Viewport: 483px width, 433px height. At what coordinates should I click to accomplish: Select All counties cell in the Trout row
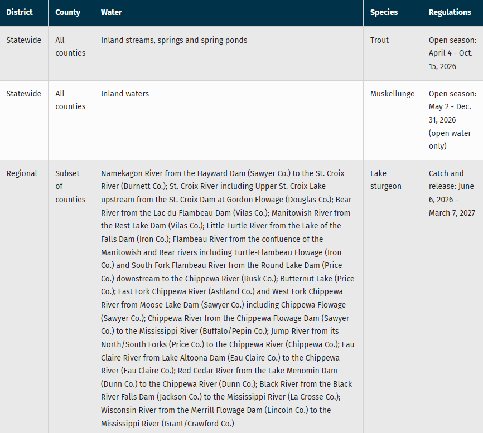(x=70, y=47)
